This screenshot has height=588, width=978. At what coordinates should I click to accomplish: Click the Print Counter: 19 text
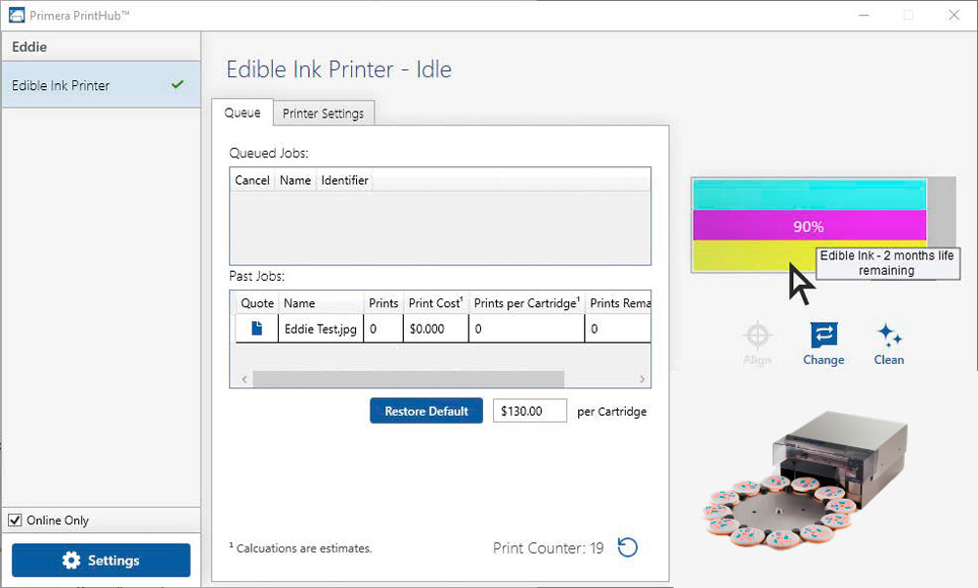[x=549, y=548]
